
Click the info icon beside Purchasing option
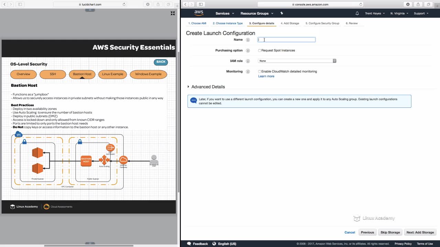(x=248, y=50)
